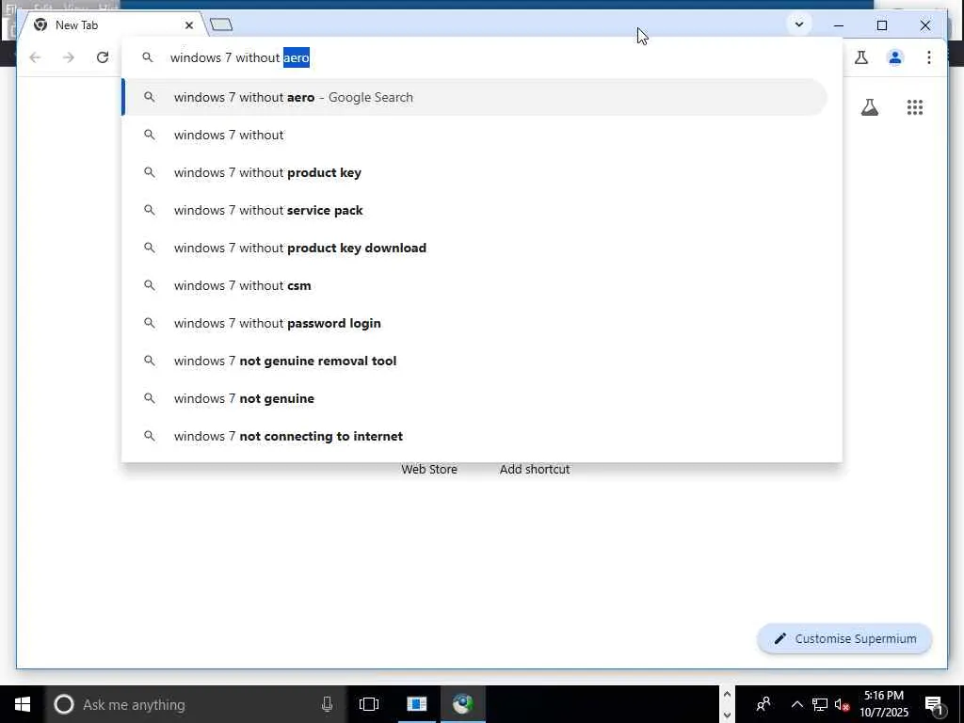Image resolution: width=964 pixels, height=723 pixels.
Task: Open the tab search dropdown chevron
Action: [799, 24]
